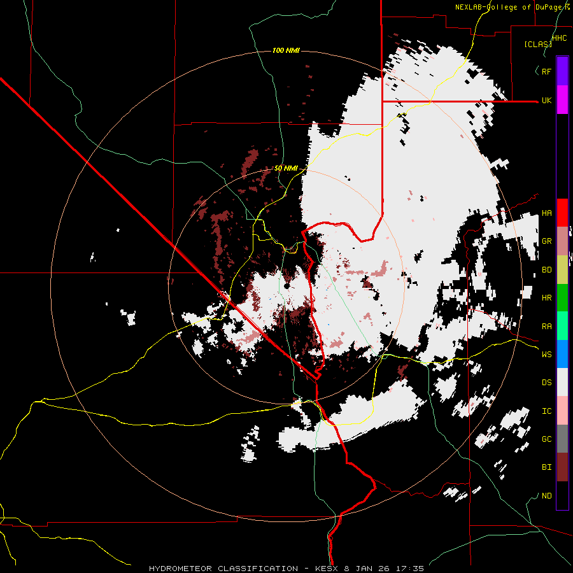Click the brown BI biological swatch
Screen dimensions: 573x573
coord(562,467)
